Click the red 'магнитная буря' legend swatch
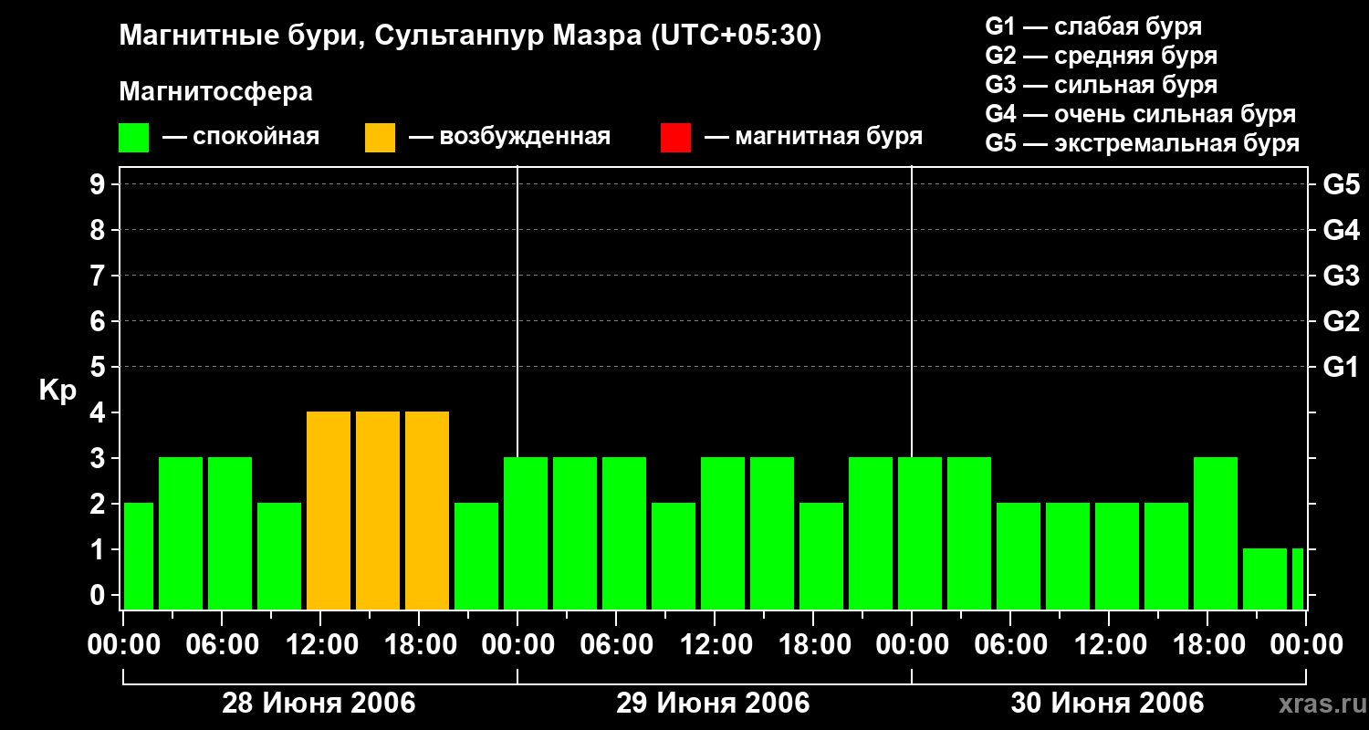This screenshot has height=730, width=1369. coord(676,138)
